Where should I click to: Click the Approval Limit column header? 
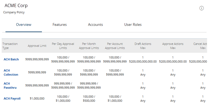(x=37, y=46)
